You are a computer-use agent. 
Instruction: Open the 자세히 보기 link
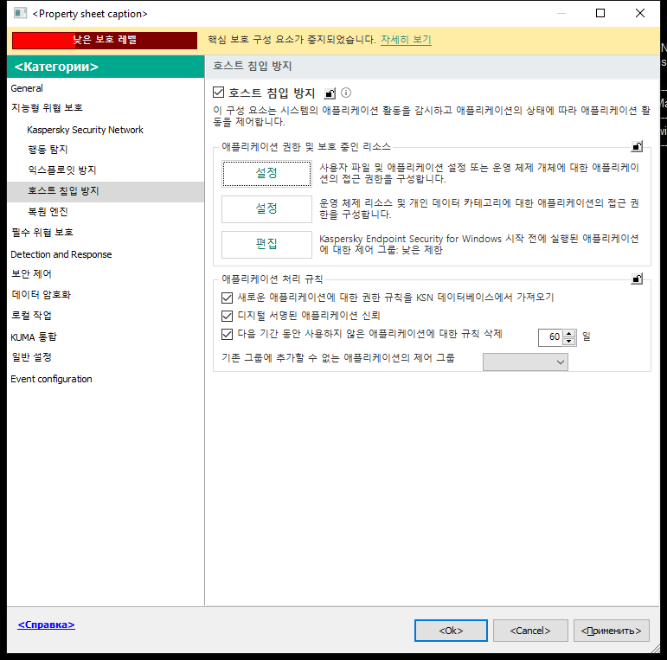click(x=406, y=40)
